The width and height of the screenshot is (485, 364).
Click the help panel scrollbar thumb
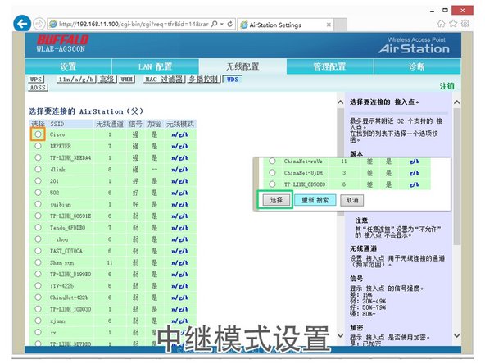(x=457, y=176)
